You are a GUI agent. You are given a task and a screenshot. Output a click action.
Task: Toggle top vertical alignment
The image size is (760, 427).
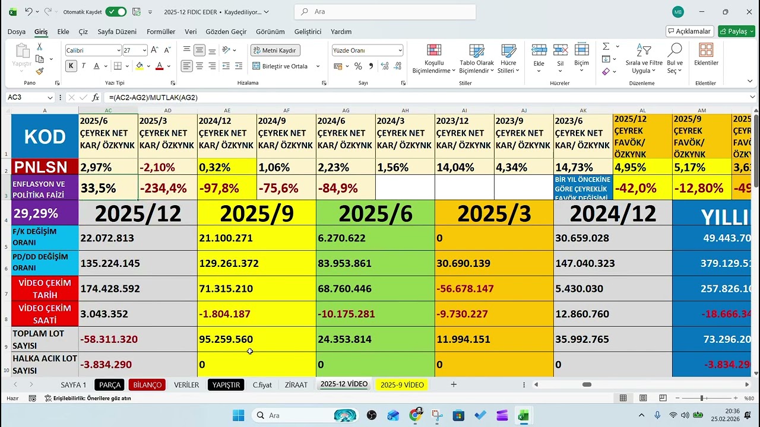click(x=187, y=50)
